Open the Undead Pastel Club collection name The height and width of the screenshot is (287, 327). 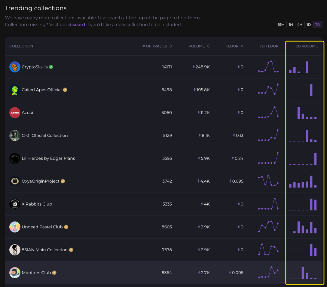42,227
